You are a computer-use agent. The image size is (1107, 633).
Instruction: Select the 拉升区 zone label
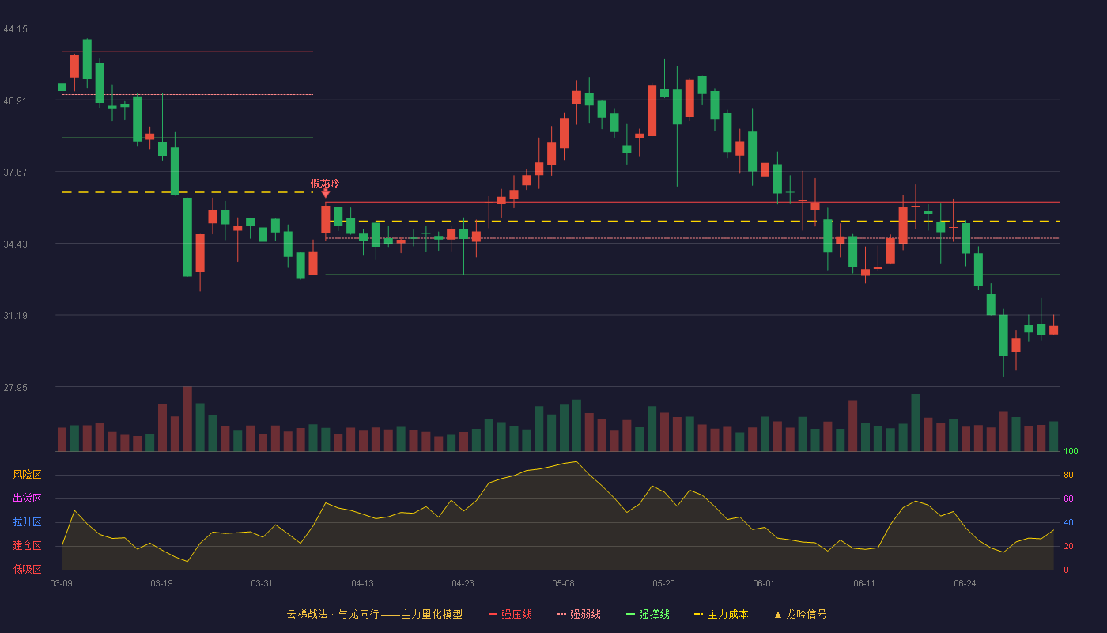(27, 522)
